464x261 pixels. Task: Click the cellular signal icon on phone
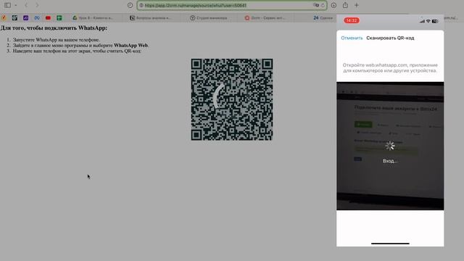point(422,21)
